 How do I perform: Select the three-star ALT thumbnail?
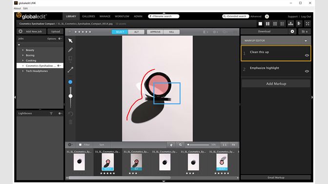point(136,162)
